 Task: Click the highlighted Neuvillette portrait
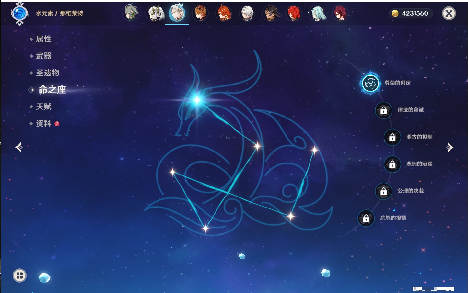[177, 13]
